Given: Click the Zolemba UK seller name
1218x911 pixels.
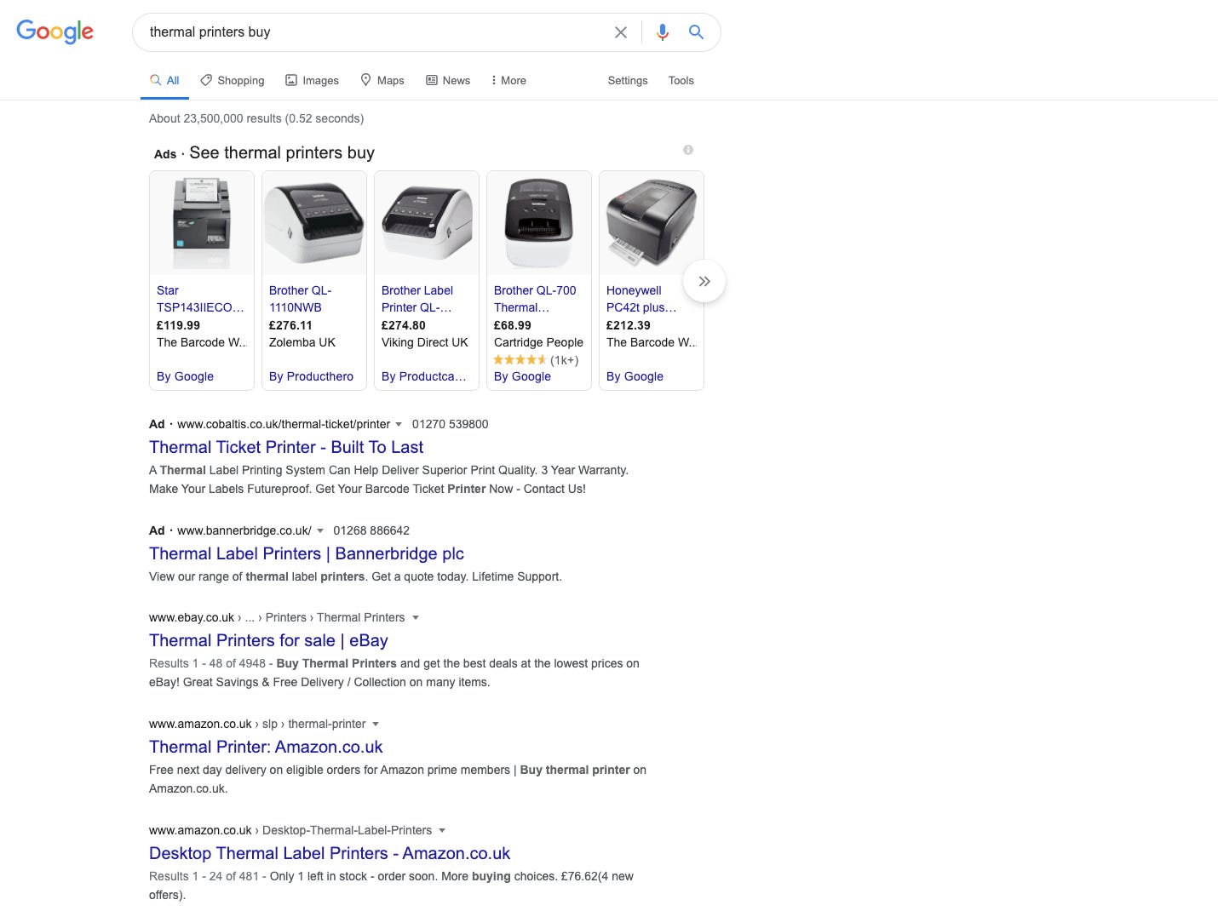Looking at the screenshot, I should pyautogui.click(x=302, y=342).
